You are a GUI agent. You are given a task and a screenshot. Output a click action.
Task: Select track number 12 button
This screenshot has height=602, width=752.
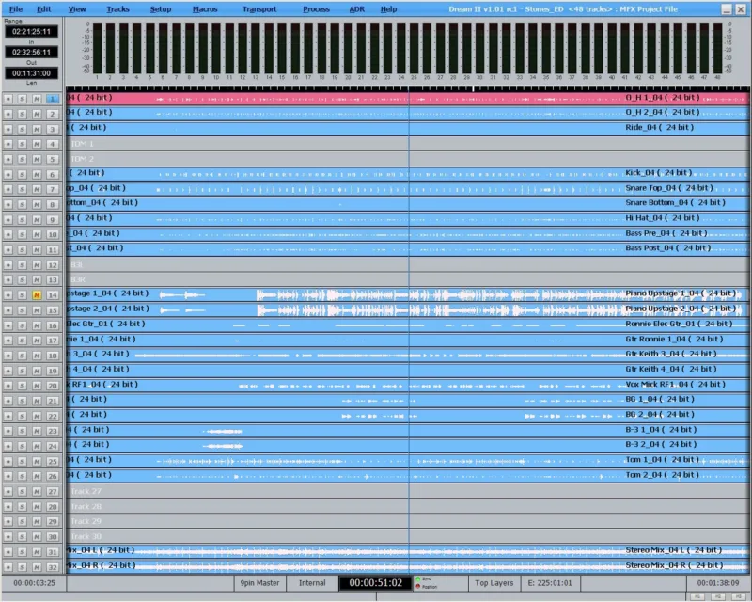(x=53, y=265)
